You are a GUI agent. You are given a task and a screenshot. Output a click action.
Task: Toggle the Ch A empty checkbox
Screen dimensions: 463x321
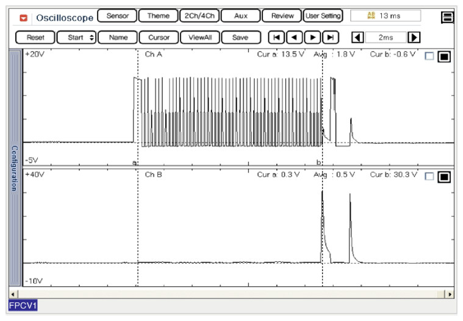pos(429,57)
